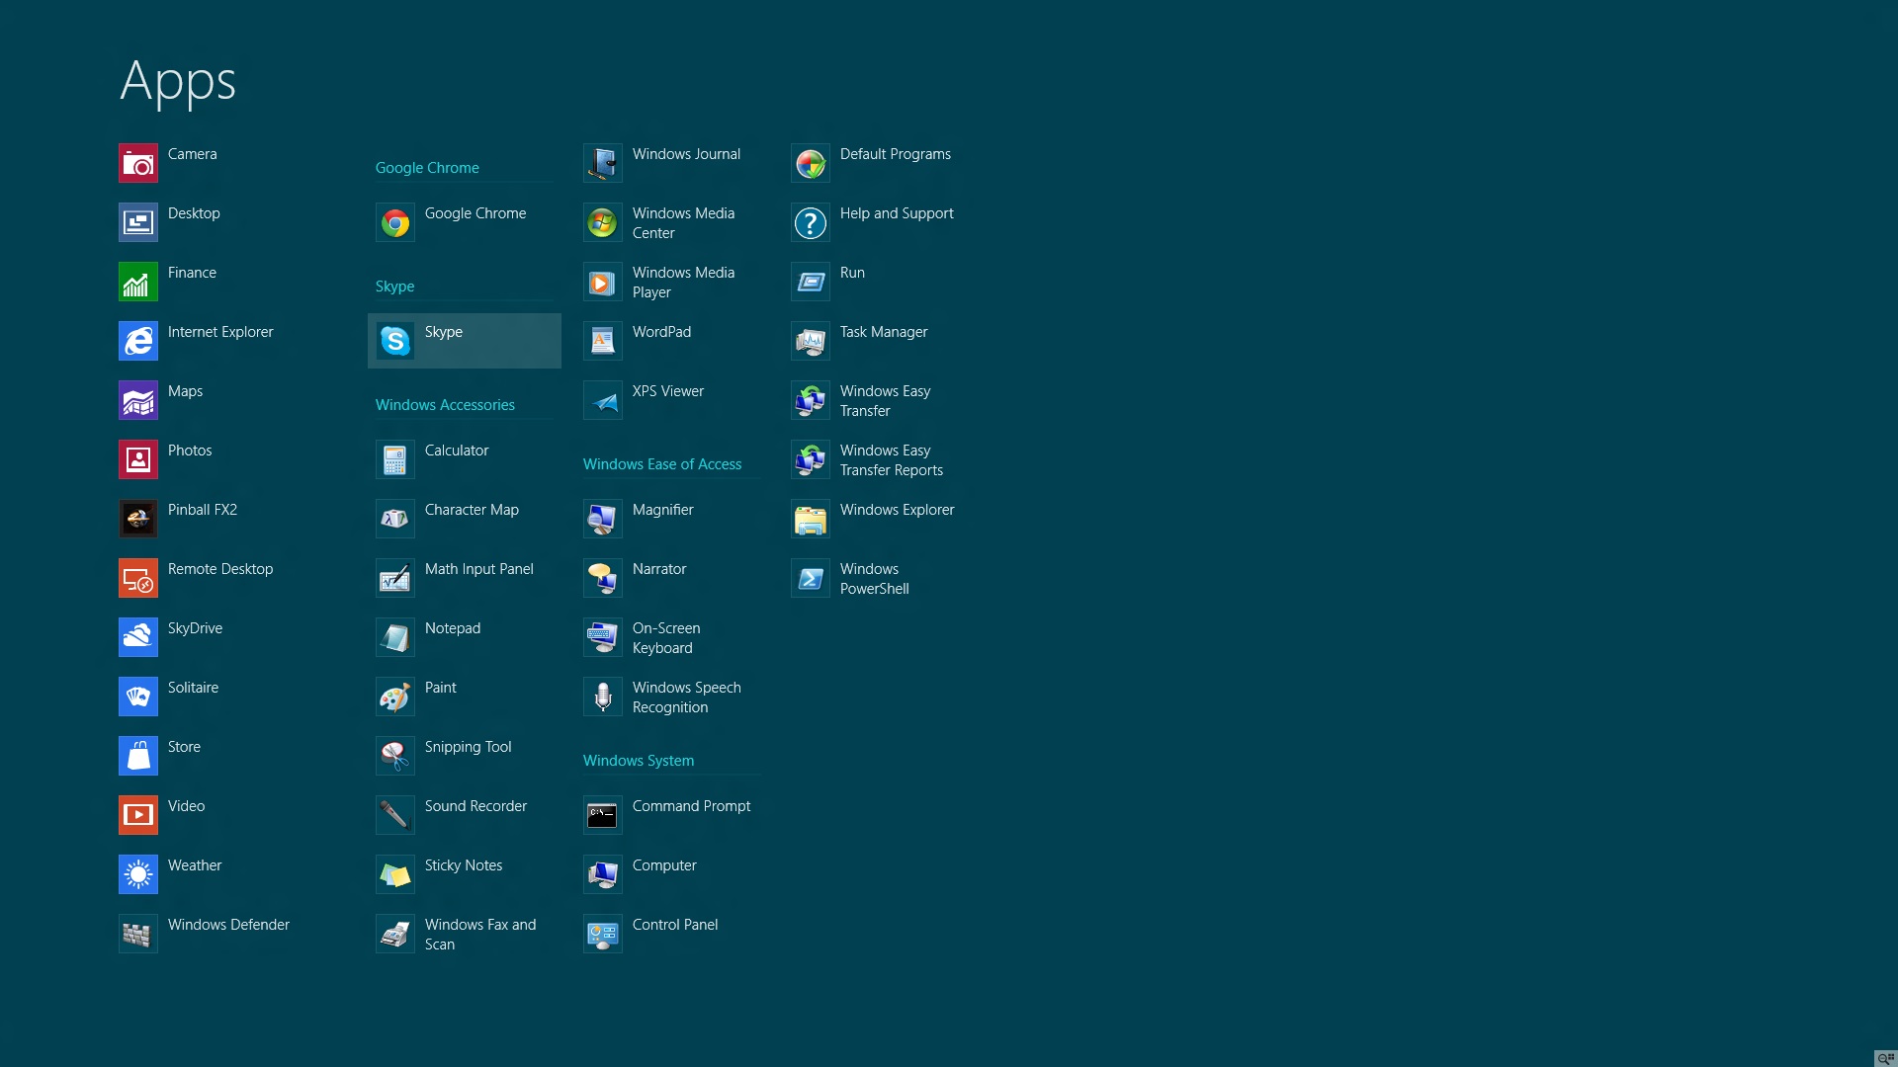
Task: Select the Windows Accessories group header
Action: click(x=445, y=405)
